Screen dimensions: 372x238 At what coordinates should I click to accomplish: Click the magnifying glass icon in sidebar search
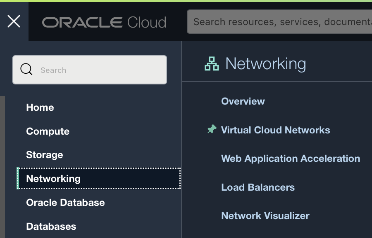(26, 70)
